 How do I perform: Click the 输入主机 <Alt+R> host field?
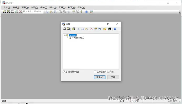pos(33,12)
